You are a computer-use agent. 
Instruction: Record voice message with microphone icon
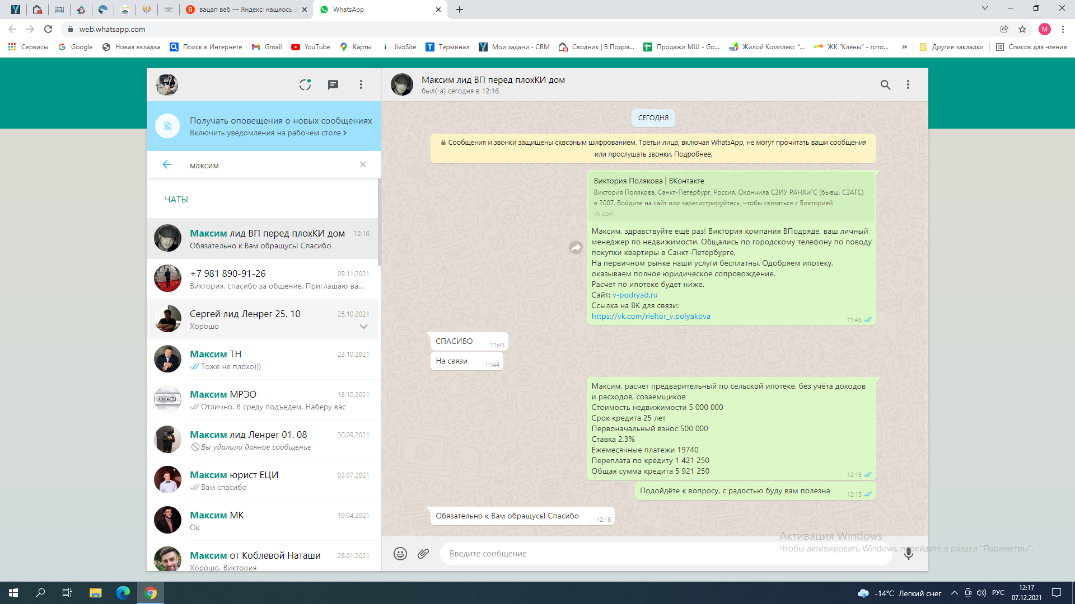coord(908,554)
